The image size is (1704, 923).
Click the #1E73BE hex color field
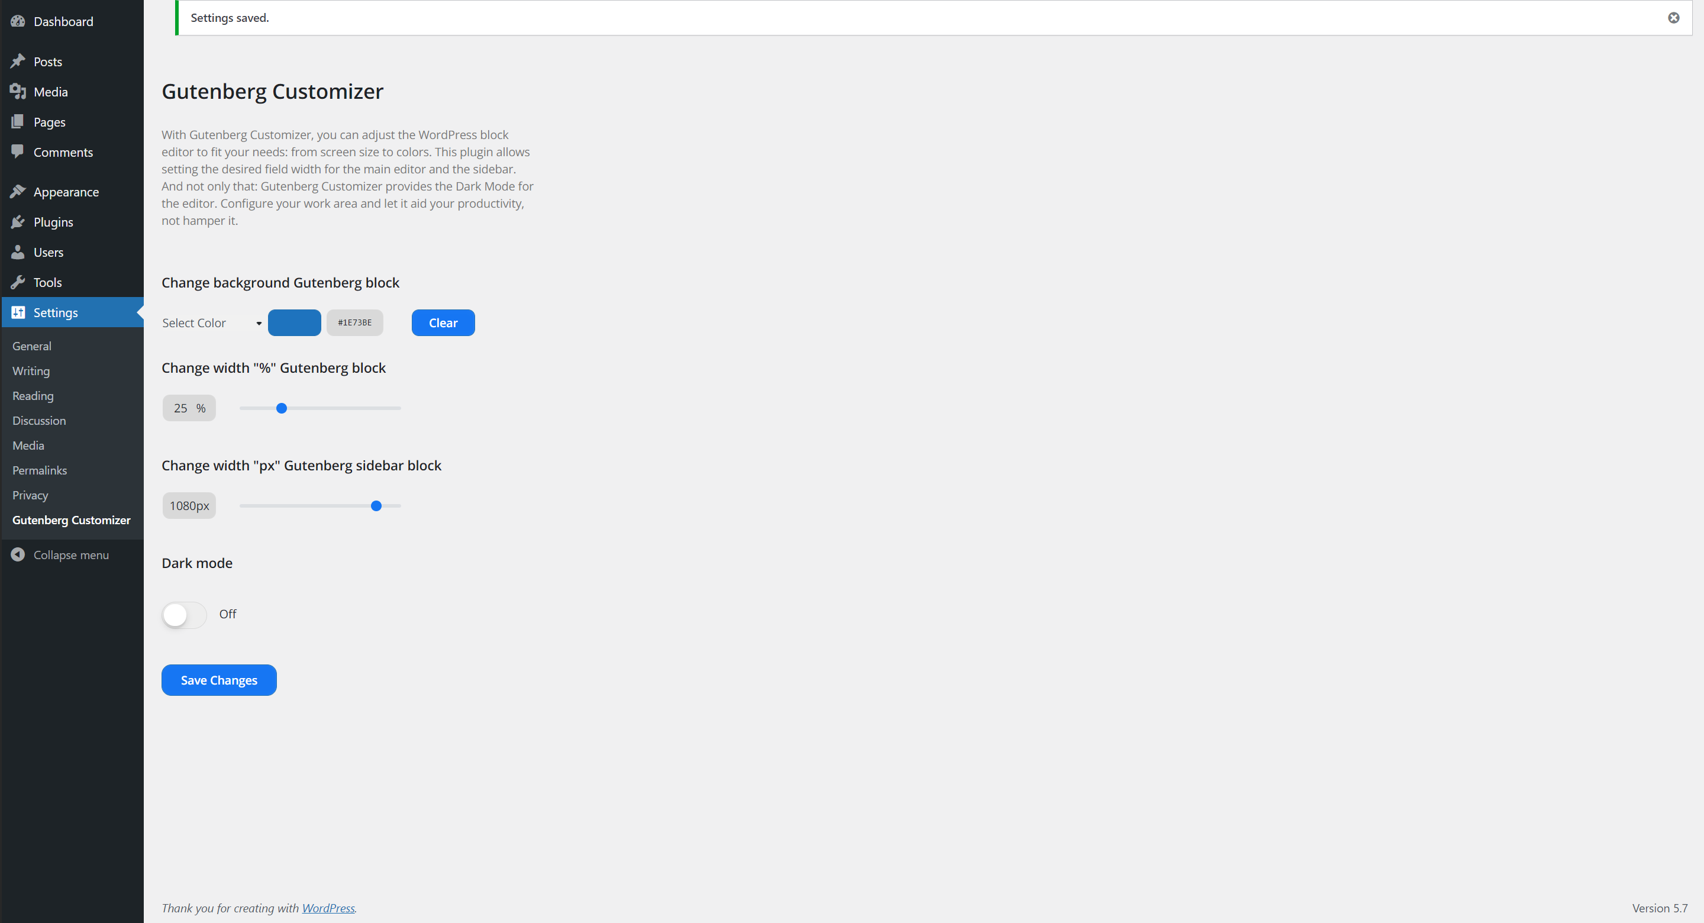point(354,323)
